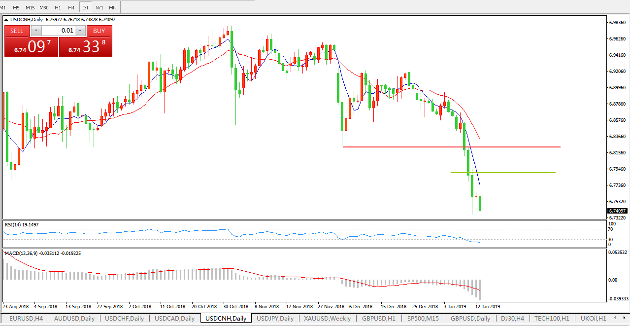Screen dimensions: 630x326
Task: Click the 0.01 volume input field
Action: pyautogui.click(x=58, y=31)
